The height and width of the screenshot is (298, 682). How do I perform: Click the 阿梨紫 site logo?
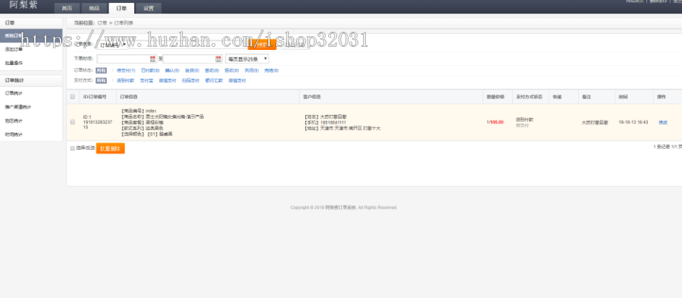[x=23, y=5]
